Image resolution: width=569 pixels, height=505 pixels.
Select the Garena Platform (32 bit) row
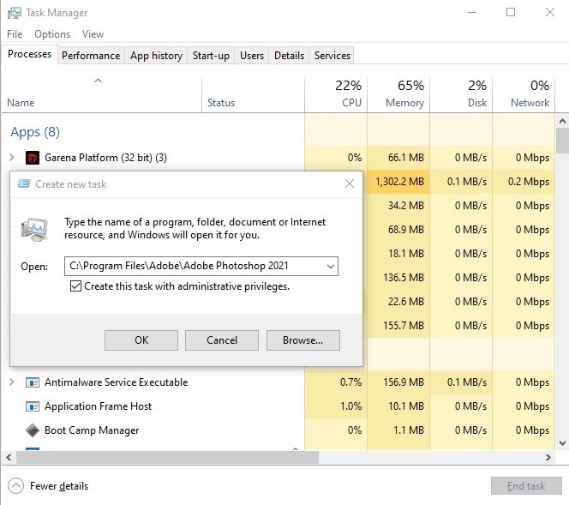point(278,158)
